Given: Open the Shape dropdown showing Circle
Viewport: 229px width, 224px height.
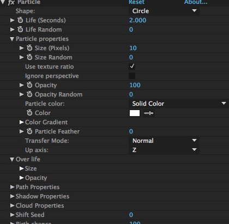Looking at the screenshot, I should (x=164, y=11).
